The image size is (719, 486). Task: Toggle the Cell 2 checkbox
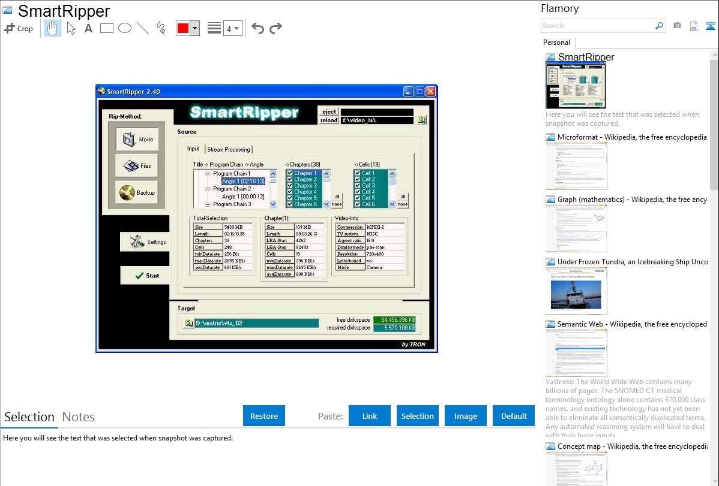point(358,180)
